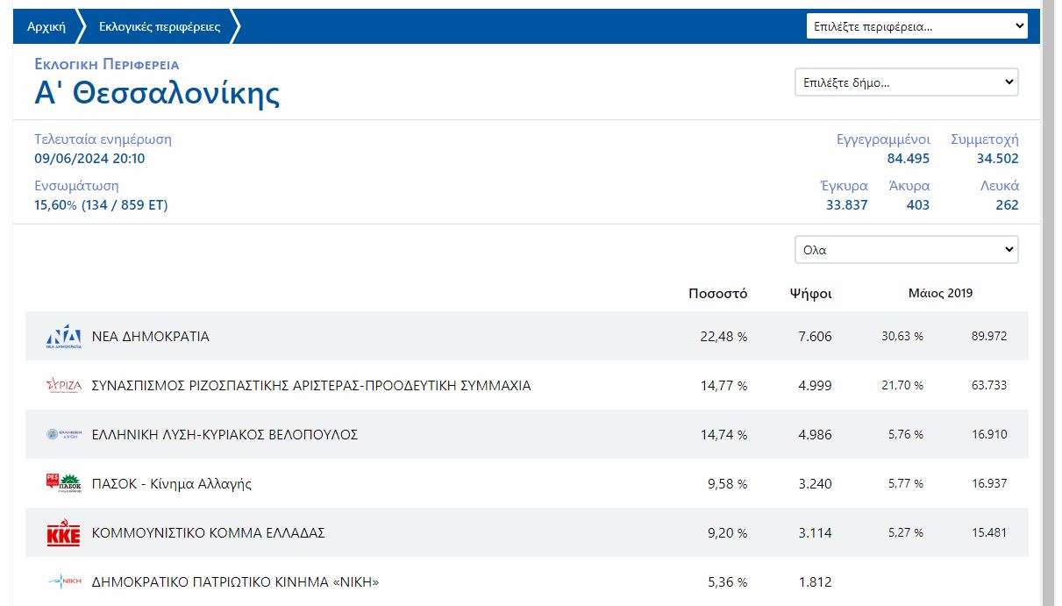This screenshot has height=606, width=1062.
Task: Click ΣΥΡΙΖΑ percentage 14,77 %
Action: pyautogui.click(x=723, y=385)
